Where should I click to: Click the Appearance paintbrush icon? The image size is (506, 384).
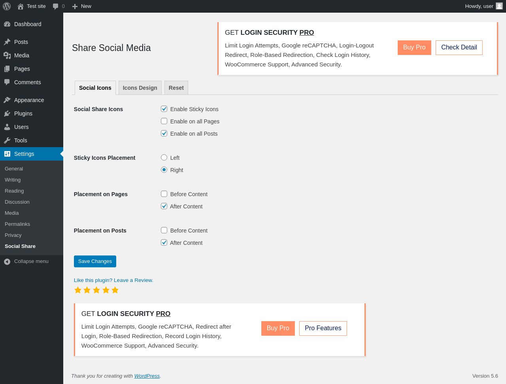pyautogui.click(x=7, y=100)
